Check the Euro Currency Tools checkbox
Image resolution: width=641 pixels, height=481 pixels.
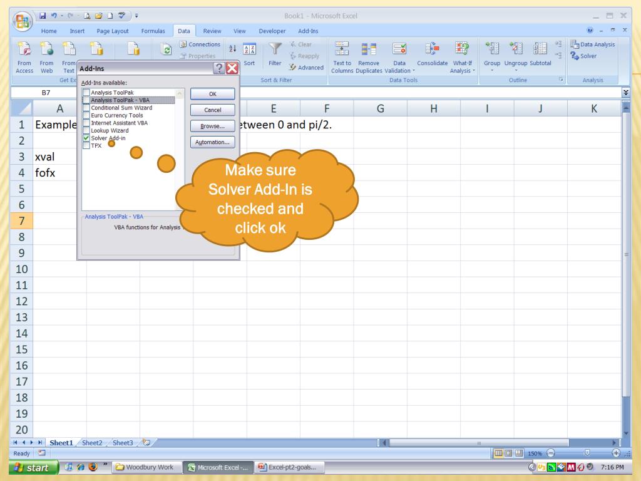[x=86, y=115]
